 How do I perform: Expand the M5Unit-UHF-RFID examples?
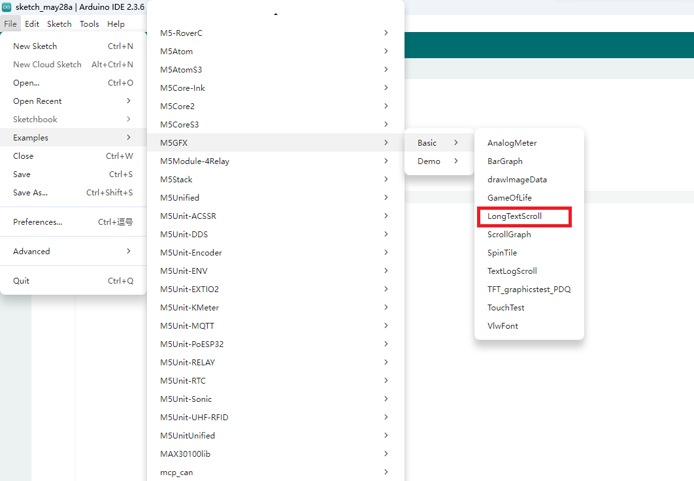(x=275, y=417)
